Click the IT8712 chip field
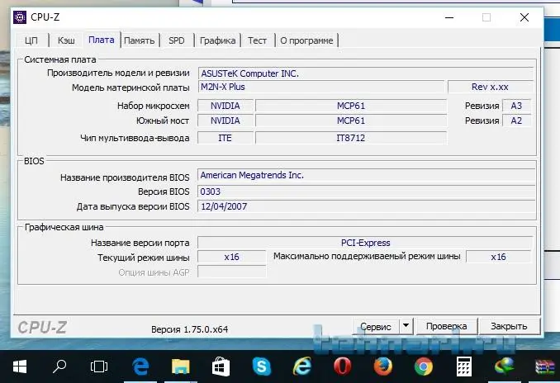The height and width of the screenshot is (383, 560). point(351,138)
